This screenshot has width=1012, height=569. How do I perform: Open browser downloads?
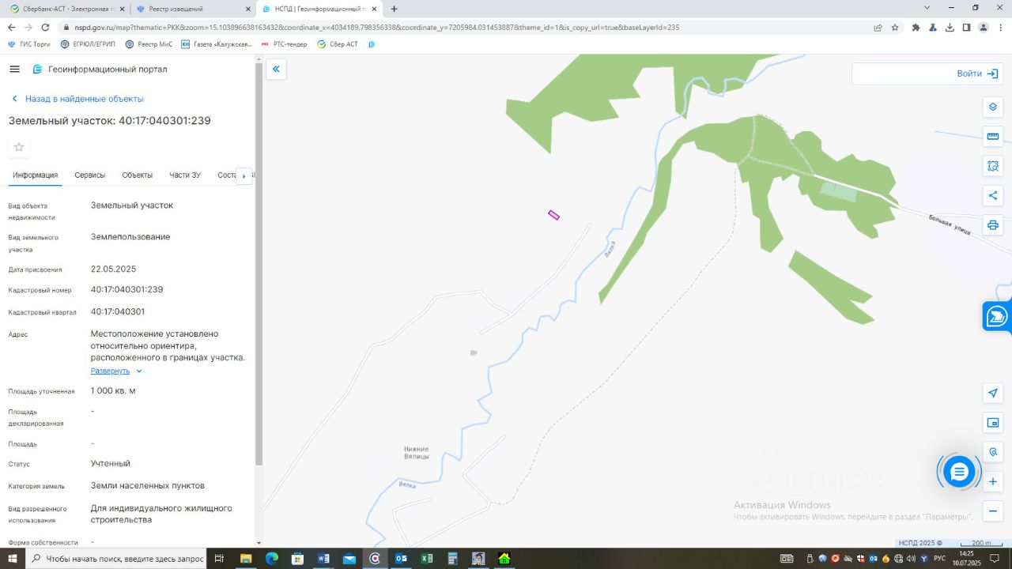click(x=950, y=27)
